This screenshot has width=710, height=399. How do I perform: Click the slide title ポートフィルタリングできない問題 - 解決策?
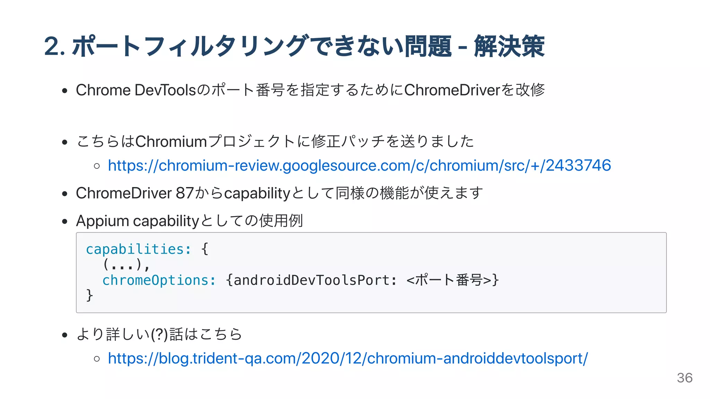click(294, 46)
